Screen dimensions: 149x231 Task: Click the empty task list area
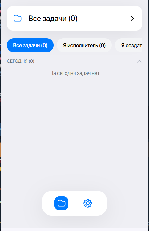pos(74,130)
